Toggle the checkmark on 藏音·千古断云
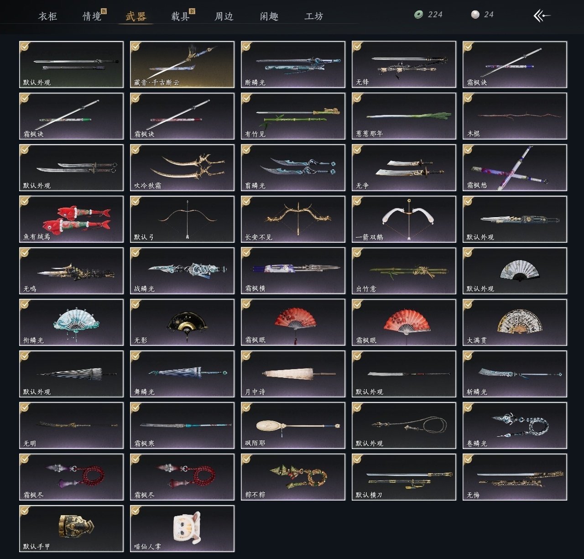The width and height of the screenshot is (584, 559). 136,46
